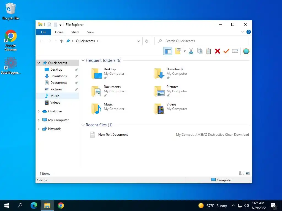The height and width of the screenshot is (211, 282).
Task: Select Desktop in the navigation pane
Action: pos(56,70)
